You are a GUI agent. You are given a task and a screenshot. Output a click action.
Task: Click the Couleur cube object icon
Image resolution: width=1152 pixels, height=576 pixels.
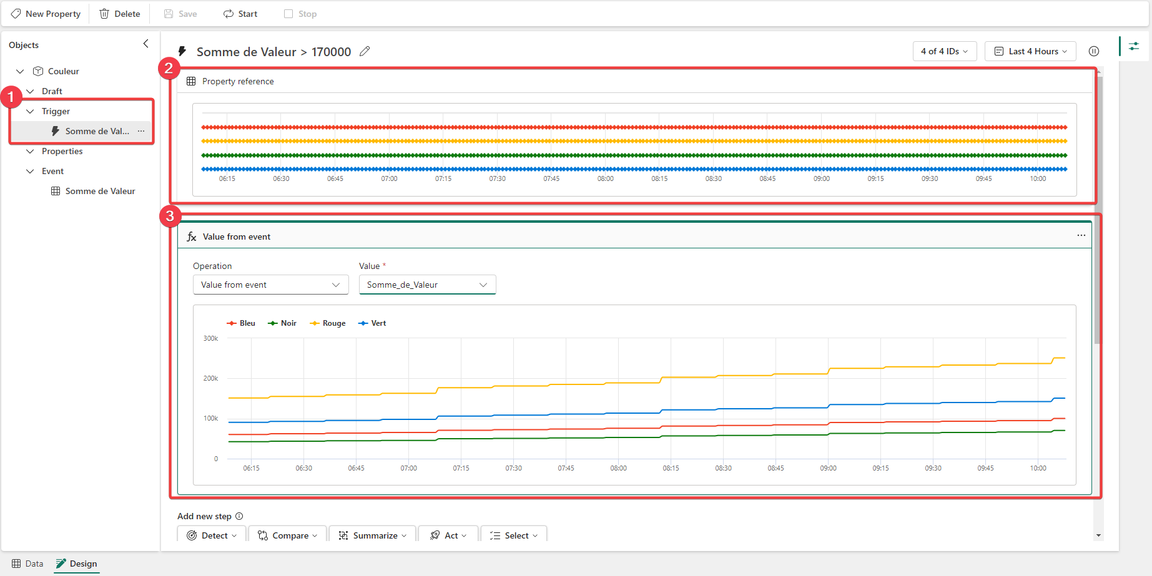(38, 71)
